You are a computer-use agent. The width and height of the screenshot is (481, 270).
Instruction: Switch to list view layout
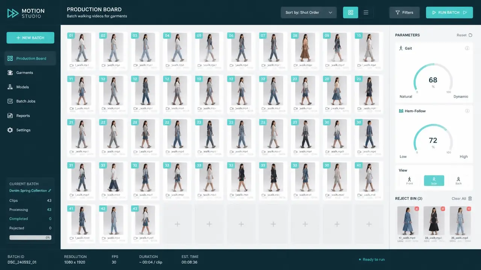point(366,12)
